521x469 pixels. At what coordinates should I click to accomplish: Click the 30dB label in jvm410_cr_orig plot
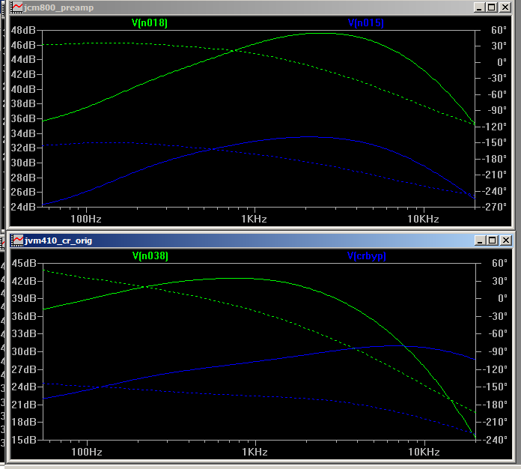click(24, 351)
